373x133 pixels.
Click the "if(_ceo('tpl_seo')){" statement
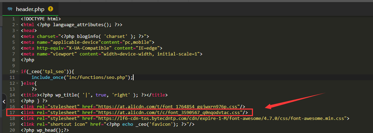tap(48, 72)
